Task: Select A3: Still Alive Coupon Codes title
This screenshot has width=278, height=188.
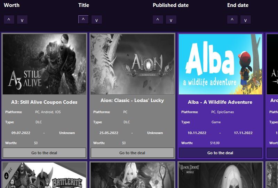Action: tap(44, 102)
